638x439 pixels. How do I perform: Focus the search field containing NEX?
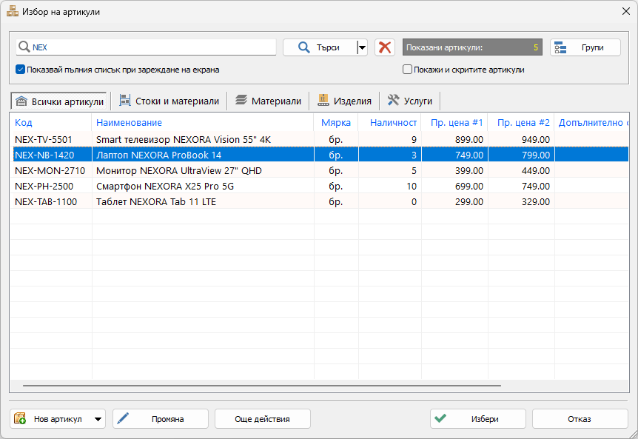click(146, 47)
